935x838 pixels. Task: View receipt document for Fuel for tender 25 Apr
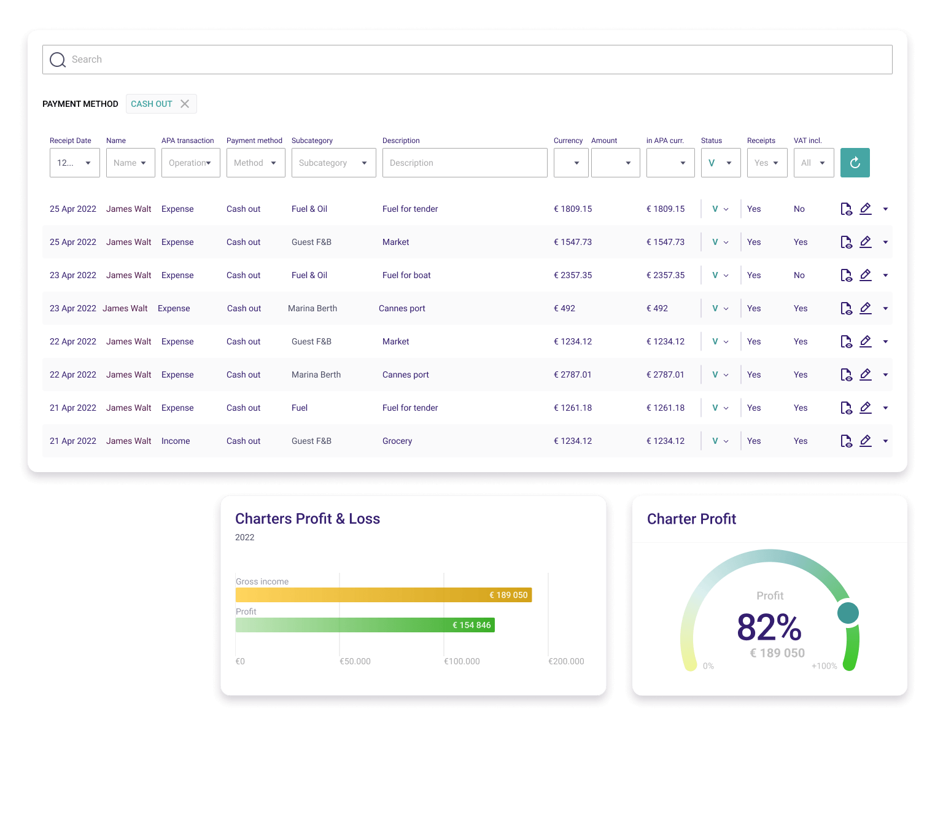(846, 209)
